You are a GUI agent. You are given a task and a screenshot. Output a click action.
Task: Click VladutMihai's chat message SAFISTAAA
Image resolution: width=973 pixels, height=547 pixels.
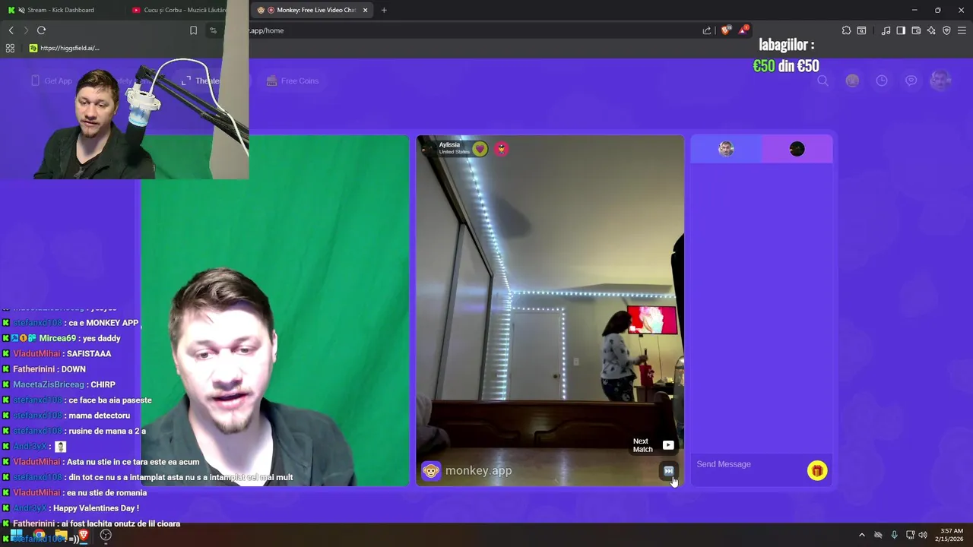(89, 354)
